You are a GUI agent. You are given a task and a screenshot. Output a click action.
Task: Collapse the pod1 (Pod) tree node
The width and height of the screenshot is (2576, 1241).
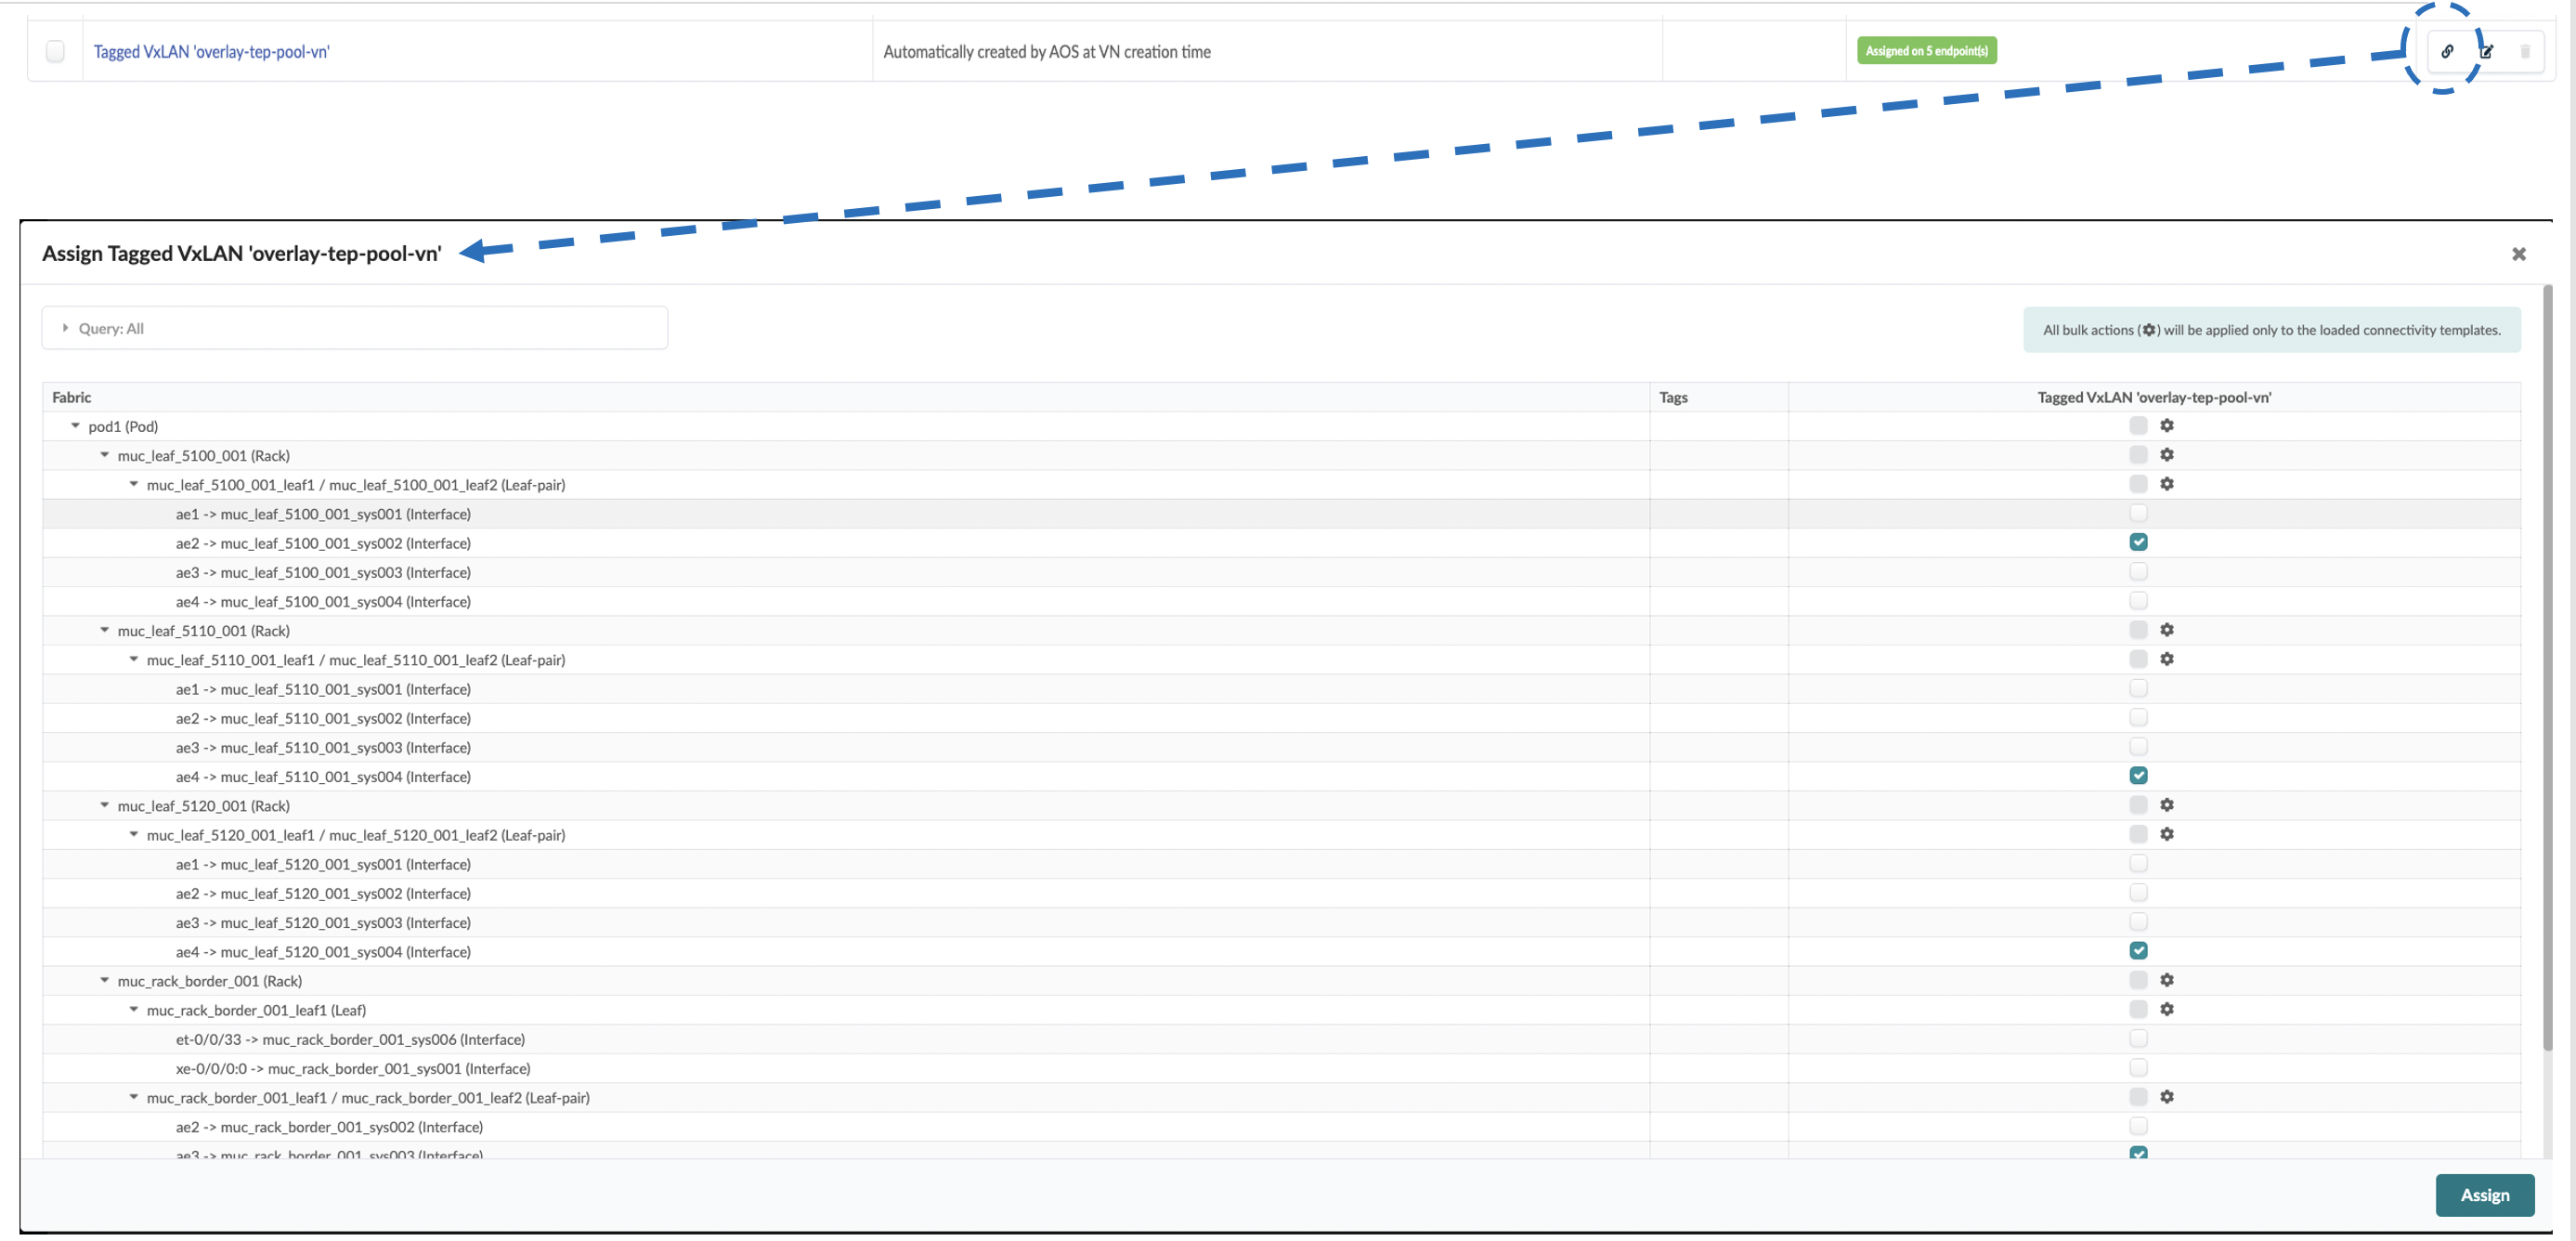point(75,426)
